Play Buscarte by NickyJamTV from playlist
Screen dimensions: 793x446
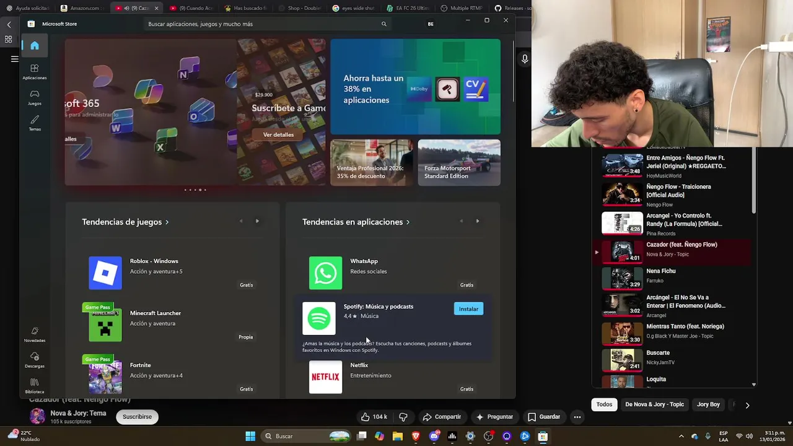pyautogui.click(x=672, y=360)
